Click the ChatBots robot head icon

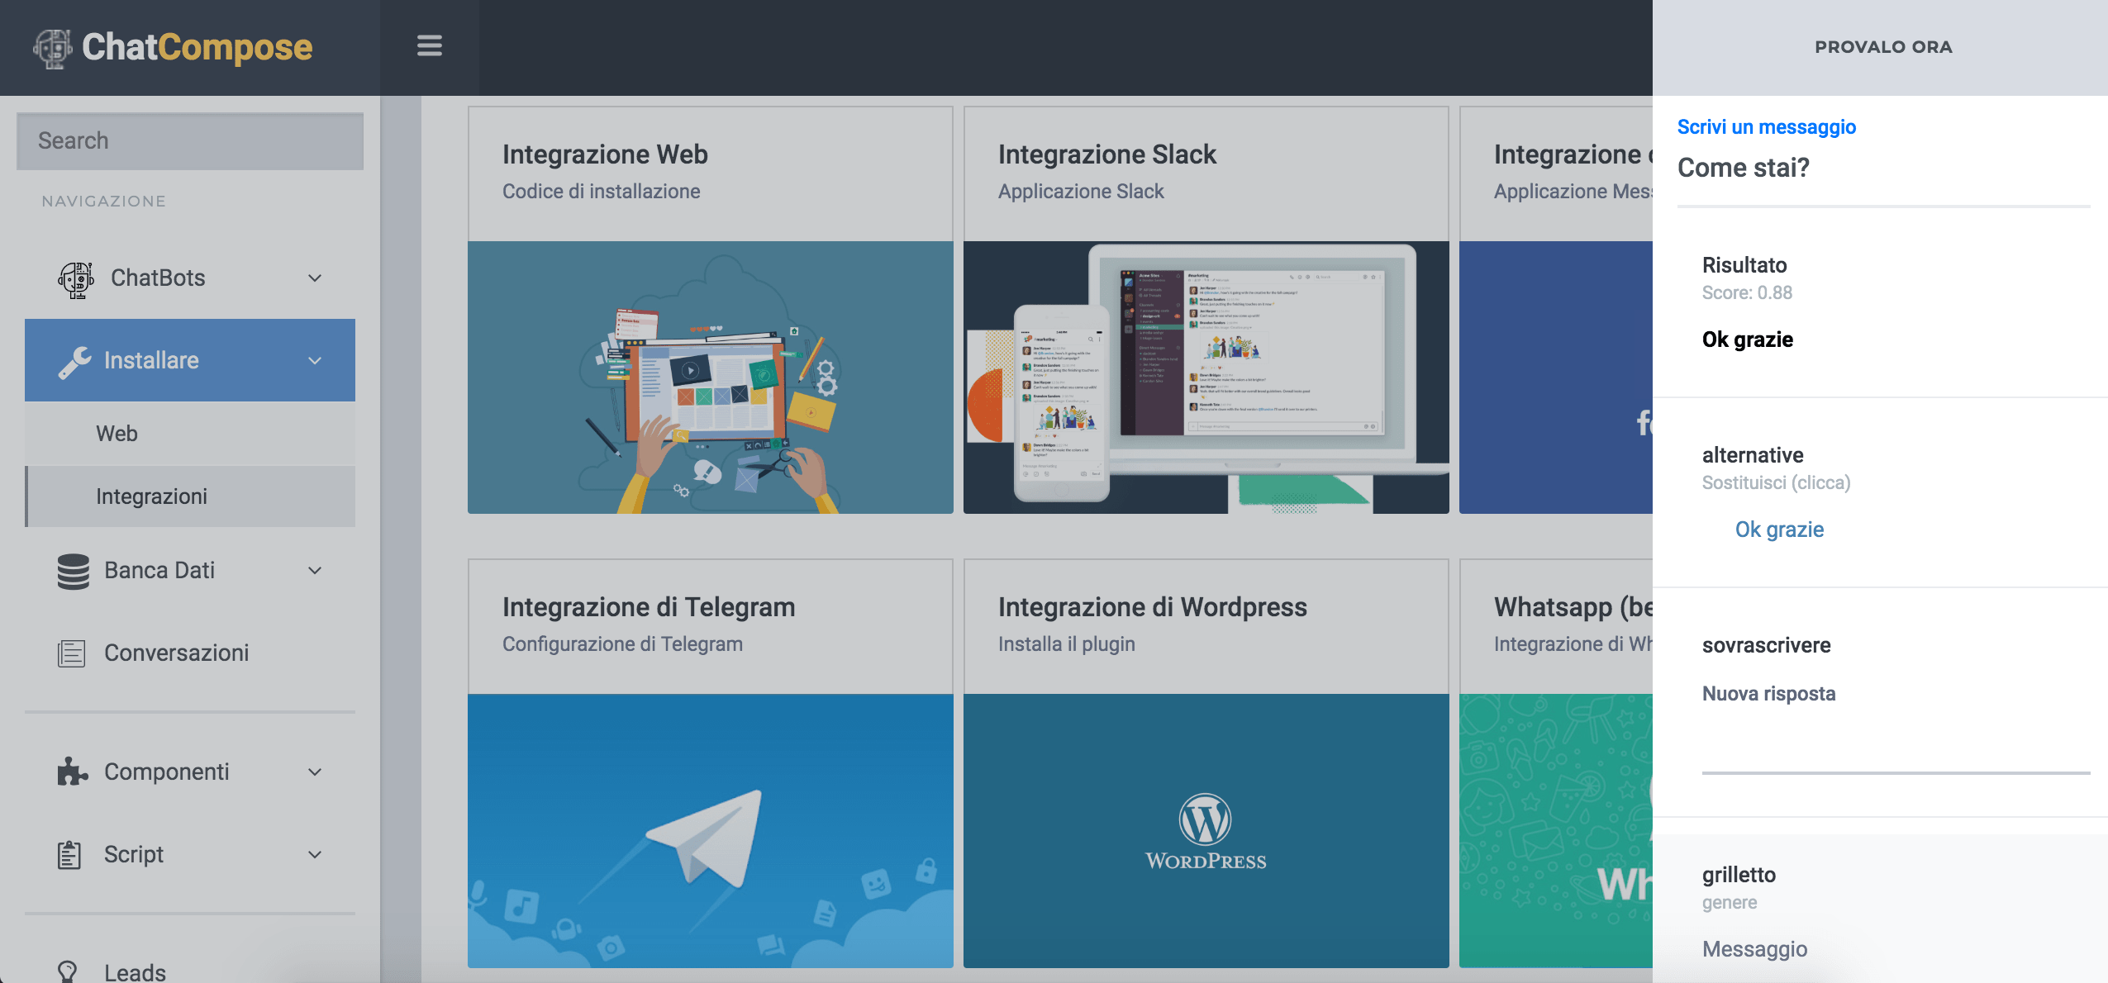point(76,279)
